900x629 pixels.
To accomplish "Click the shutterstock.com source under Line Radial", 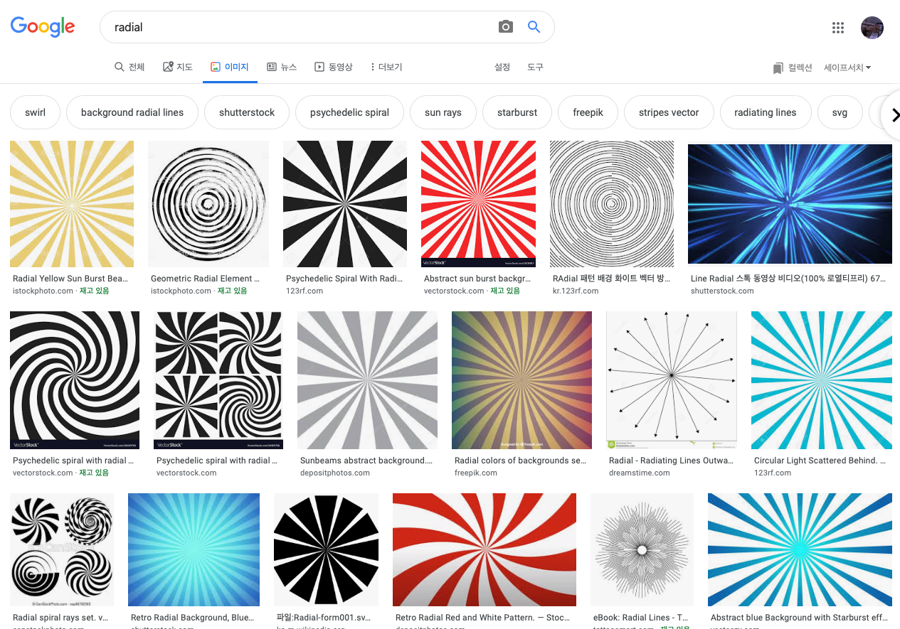I will pos(722,291).
